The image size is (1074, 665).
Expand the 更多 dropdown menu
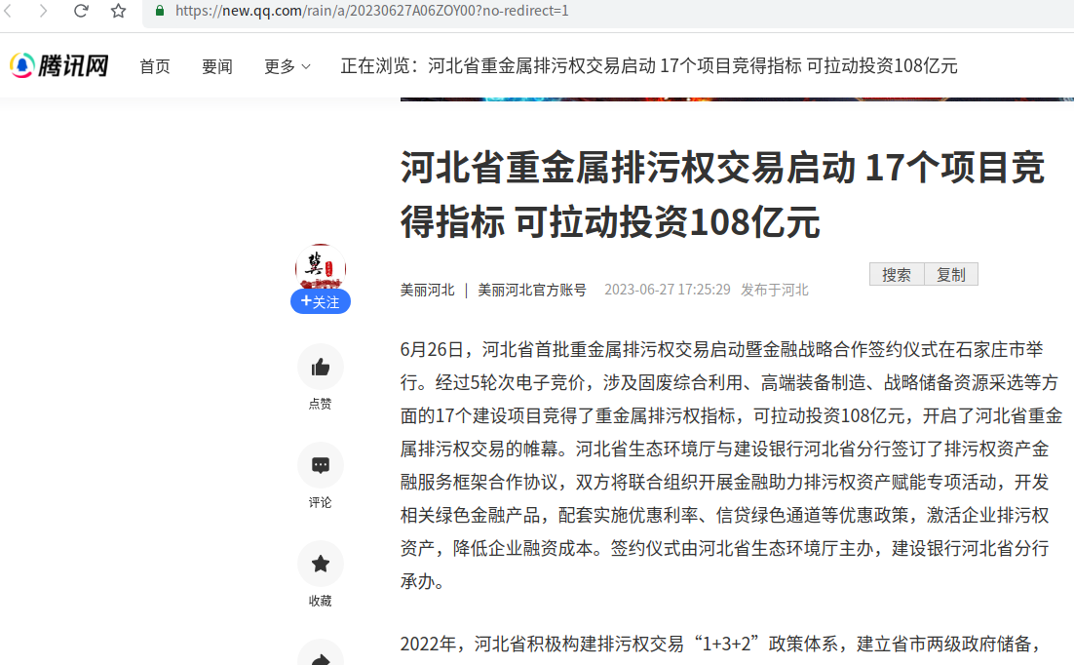click(287, 66)
